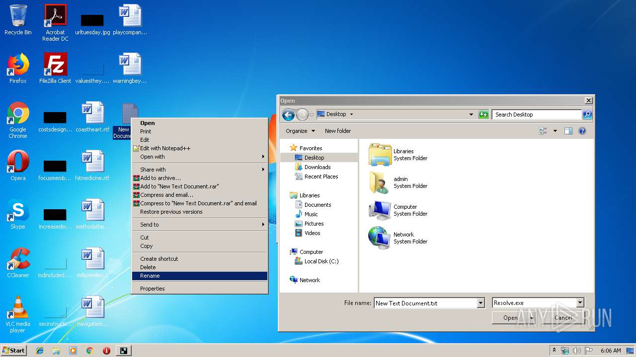Launch CCleaner desktop shortcut

click(x=18, y=263)
